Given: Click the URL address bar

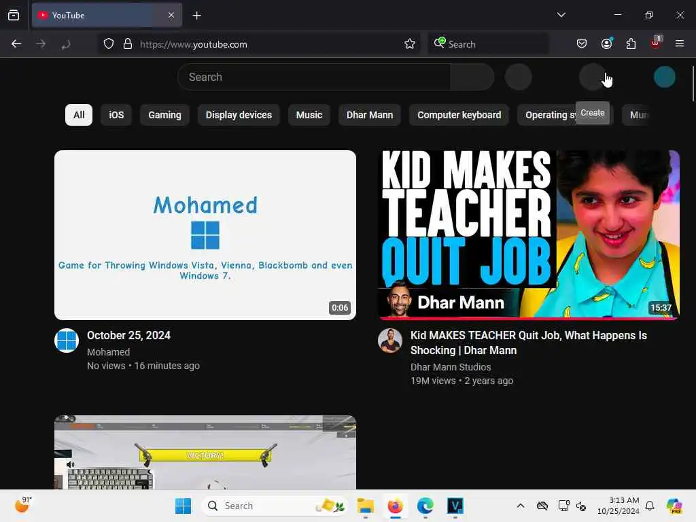Looking at the screenshot, I should click(x=259, y=44).
